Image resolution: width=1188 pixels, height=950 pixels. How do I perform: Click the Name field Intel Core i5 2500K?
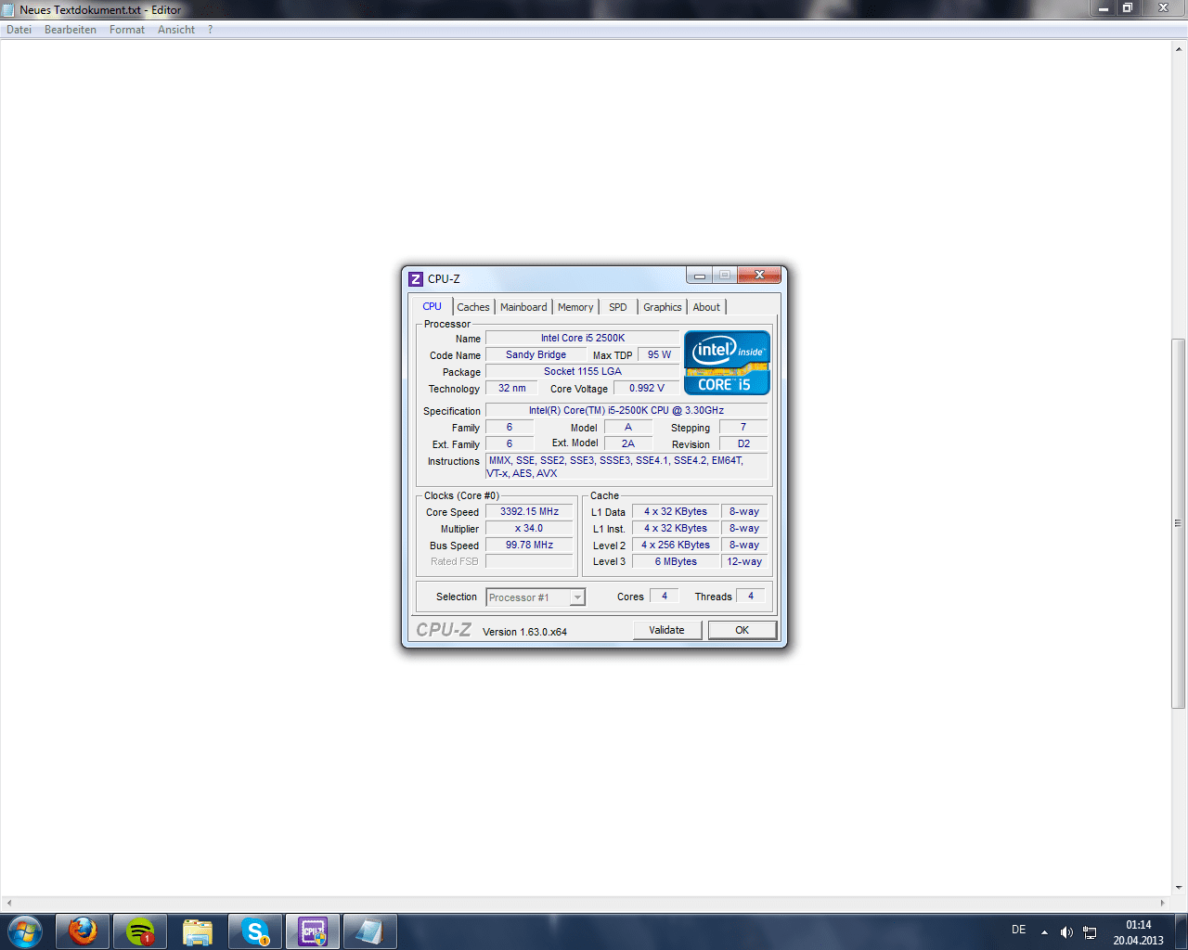[x=583, y=338]
